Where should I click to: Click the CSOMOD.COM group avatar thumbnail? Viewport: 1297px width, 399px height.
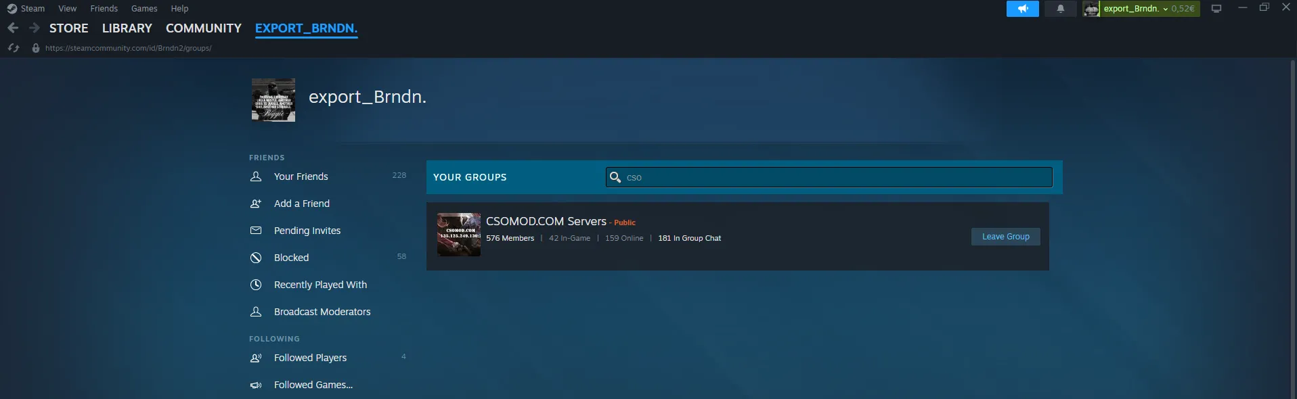pos(458,235)
